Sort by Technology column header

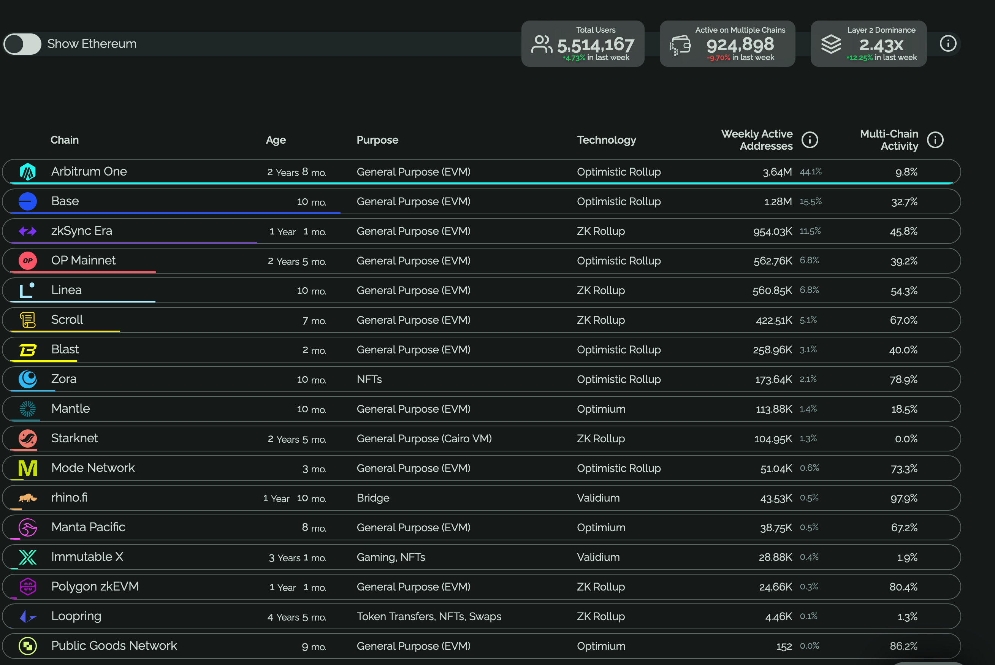[606, 140]
